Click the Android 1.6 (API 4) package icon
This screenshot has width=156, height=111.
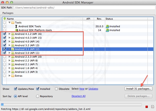tap(13, 68)
